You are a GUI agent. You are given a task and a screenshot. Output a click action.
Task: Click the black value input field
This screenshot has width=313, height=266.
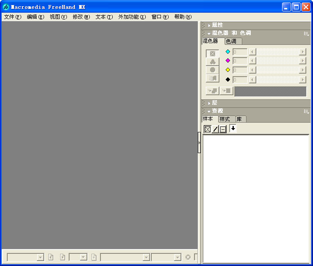click(x=240, y=80)
